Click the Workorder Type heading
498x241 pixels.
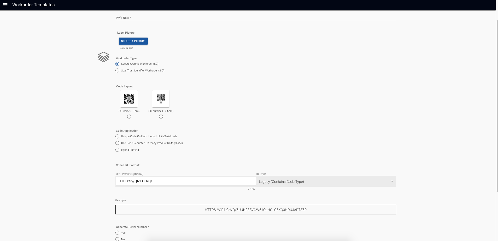pyautogui.click(x=126, y=58)
